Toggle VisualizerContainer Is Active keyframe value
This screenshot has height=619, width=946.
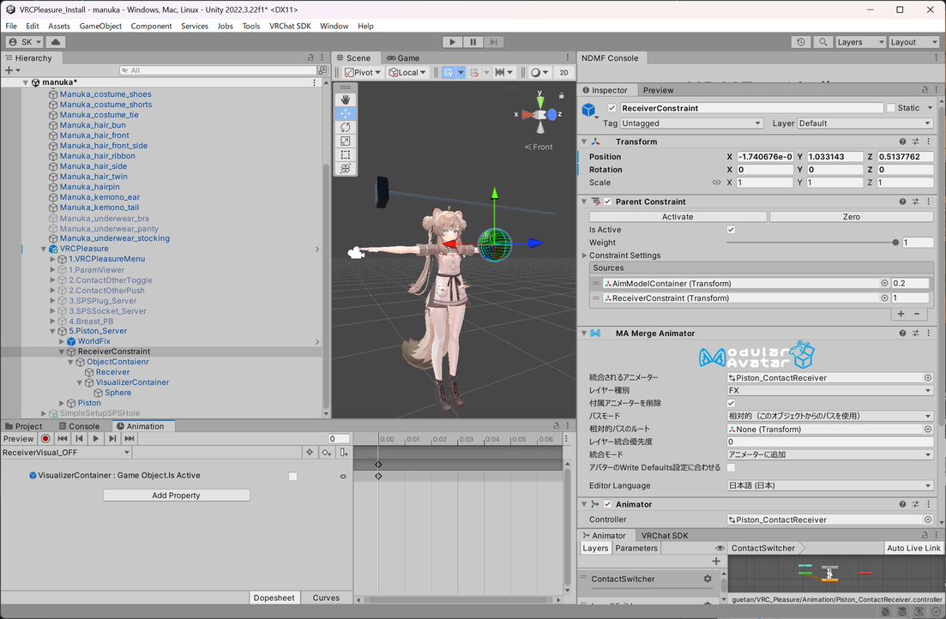(292, 477)
